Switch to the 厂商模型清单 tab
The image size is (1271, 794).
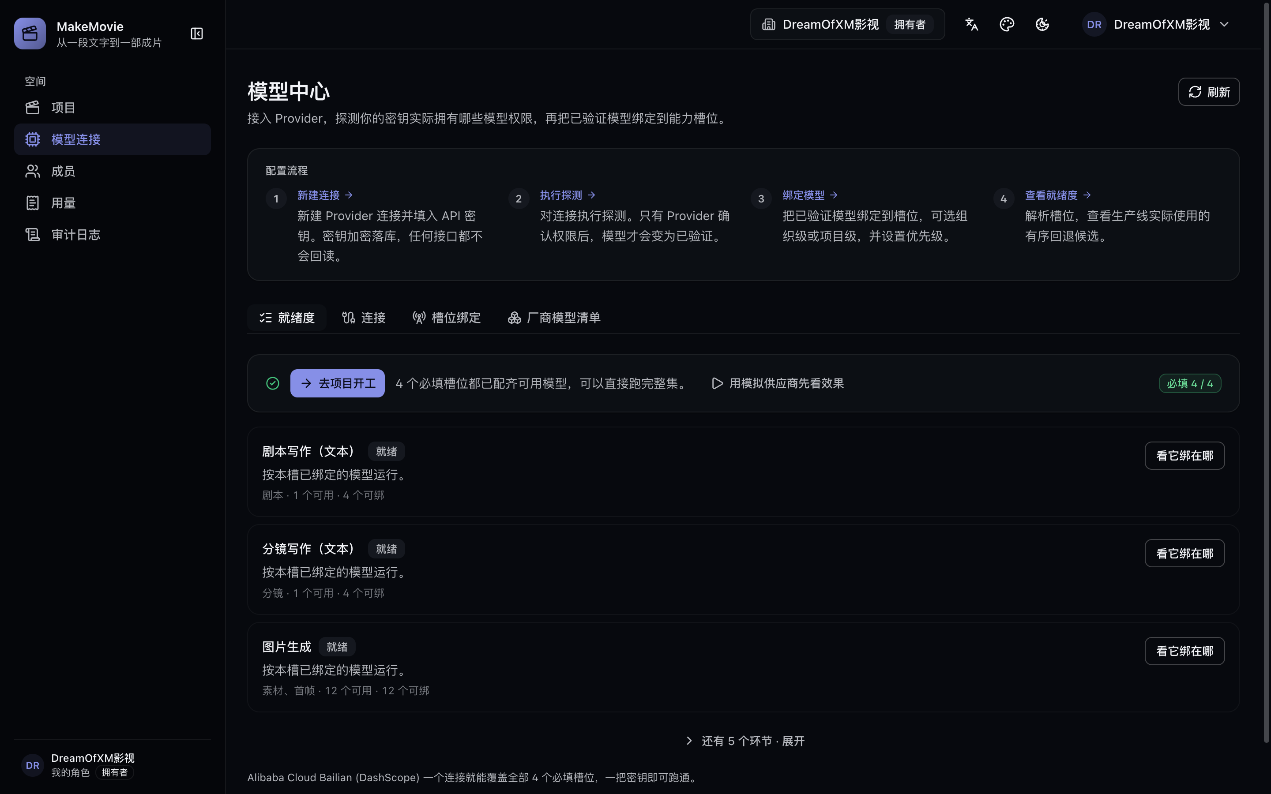[554, 318]
